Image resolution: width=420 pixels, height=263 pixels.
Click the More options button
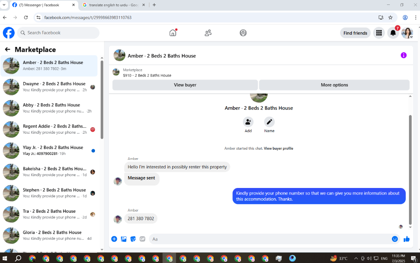(x=334, y=85)
